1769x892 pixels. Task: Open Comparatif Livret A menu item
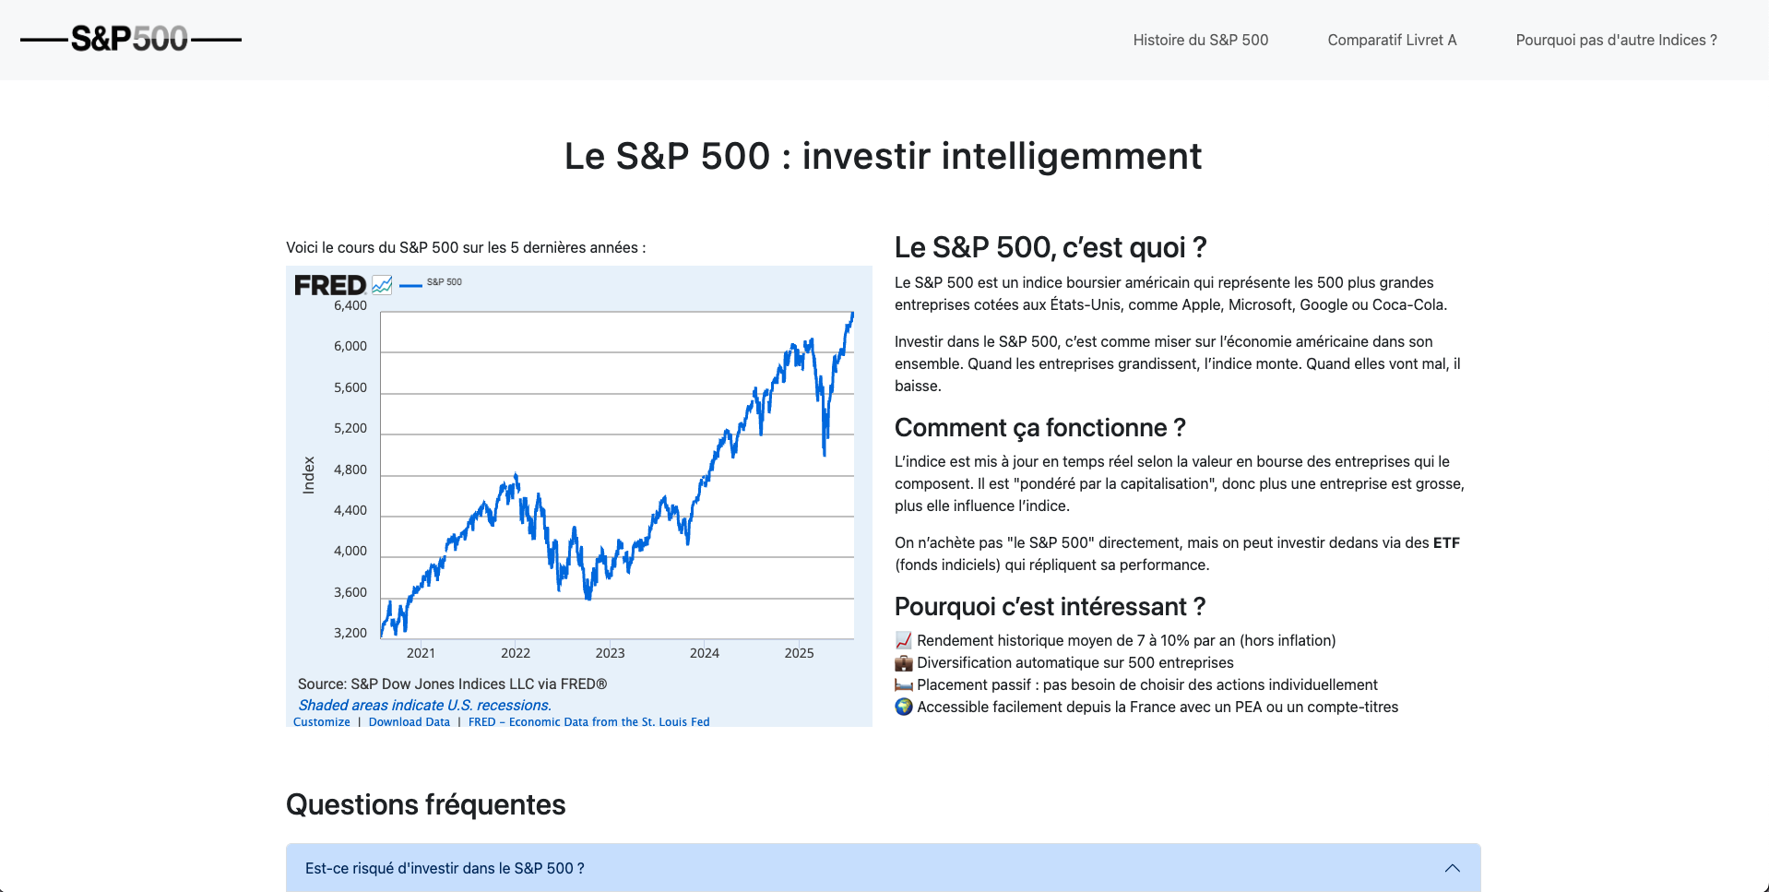(1391, 40)
